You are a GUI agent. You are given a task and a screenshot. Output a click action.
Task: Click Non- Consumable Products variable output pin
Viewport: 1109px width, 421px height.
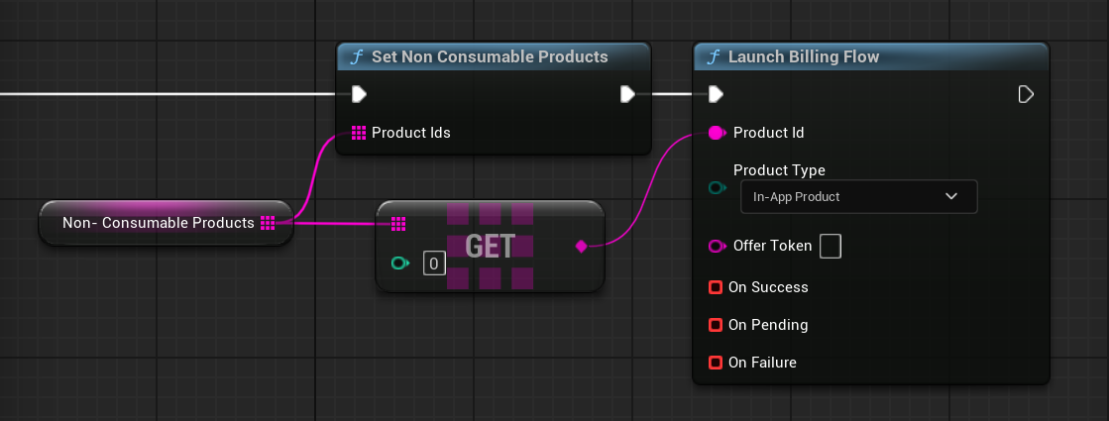coord(268,223)
